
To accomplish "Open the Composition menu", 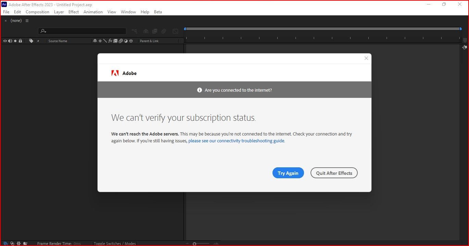I will click(x=38, y=12).
